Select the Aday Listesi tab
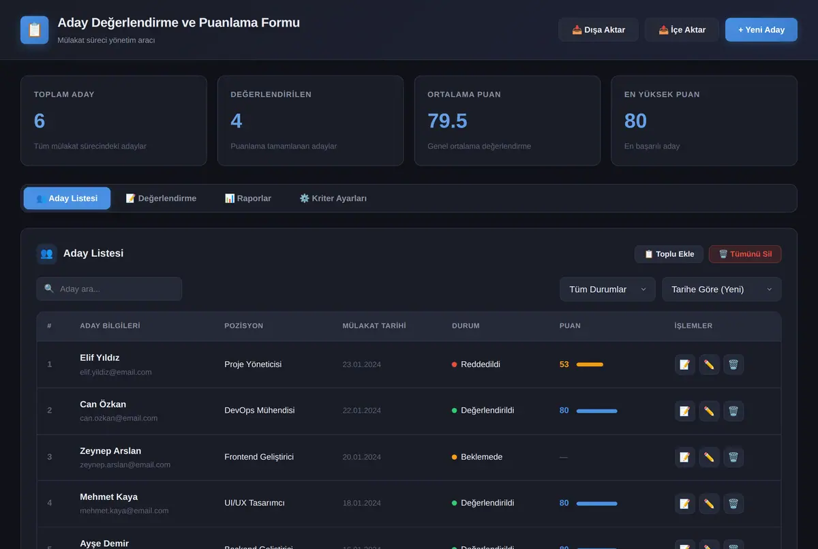818x549 pixels. pyautogui.click(x=67, y=198)
